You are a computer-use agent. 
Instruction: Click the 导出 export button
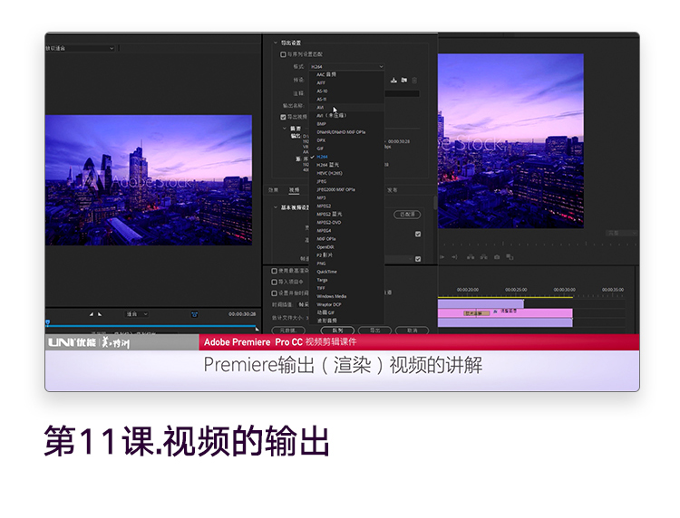pyautogui.click(x=374, y=331)
